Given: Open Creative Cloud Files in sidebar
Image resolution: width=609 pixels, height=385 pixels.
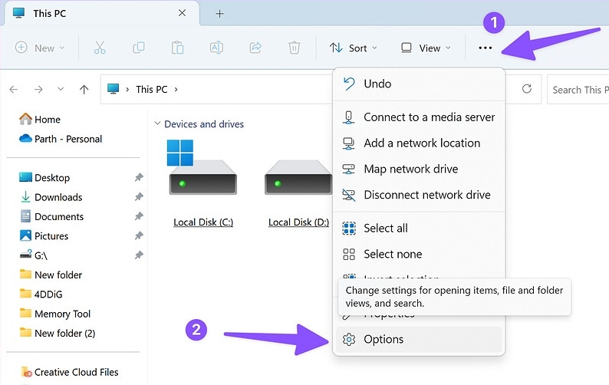Looking at the screenshot, I should [x=70, y=372].
